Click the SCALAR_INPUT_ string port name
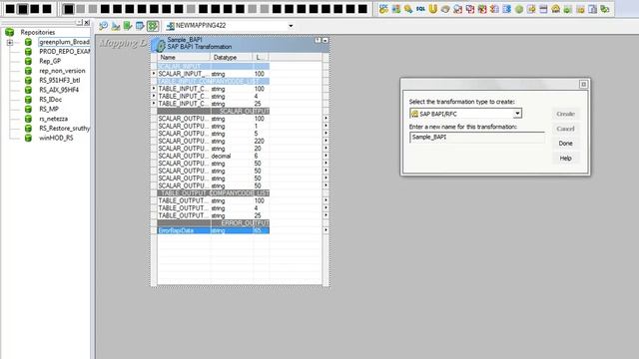The image size is (639, 359). click(x=184, y=74)
